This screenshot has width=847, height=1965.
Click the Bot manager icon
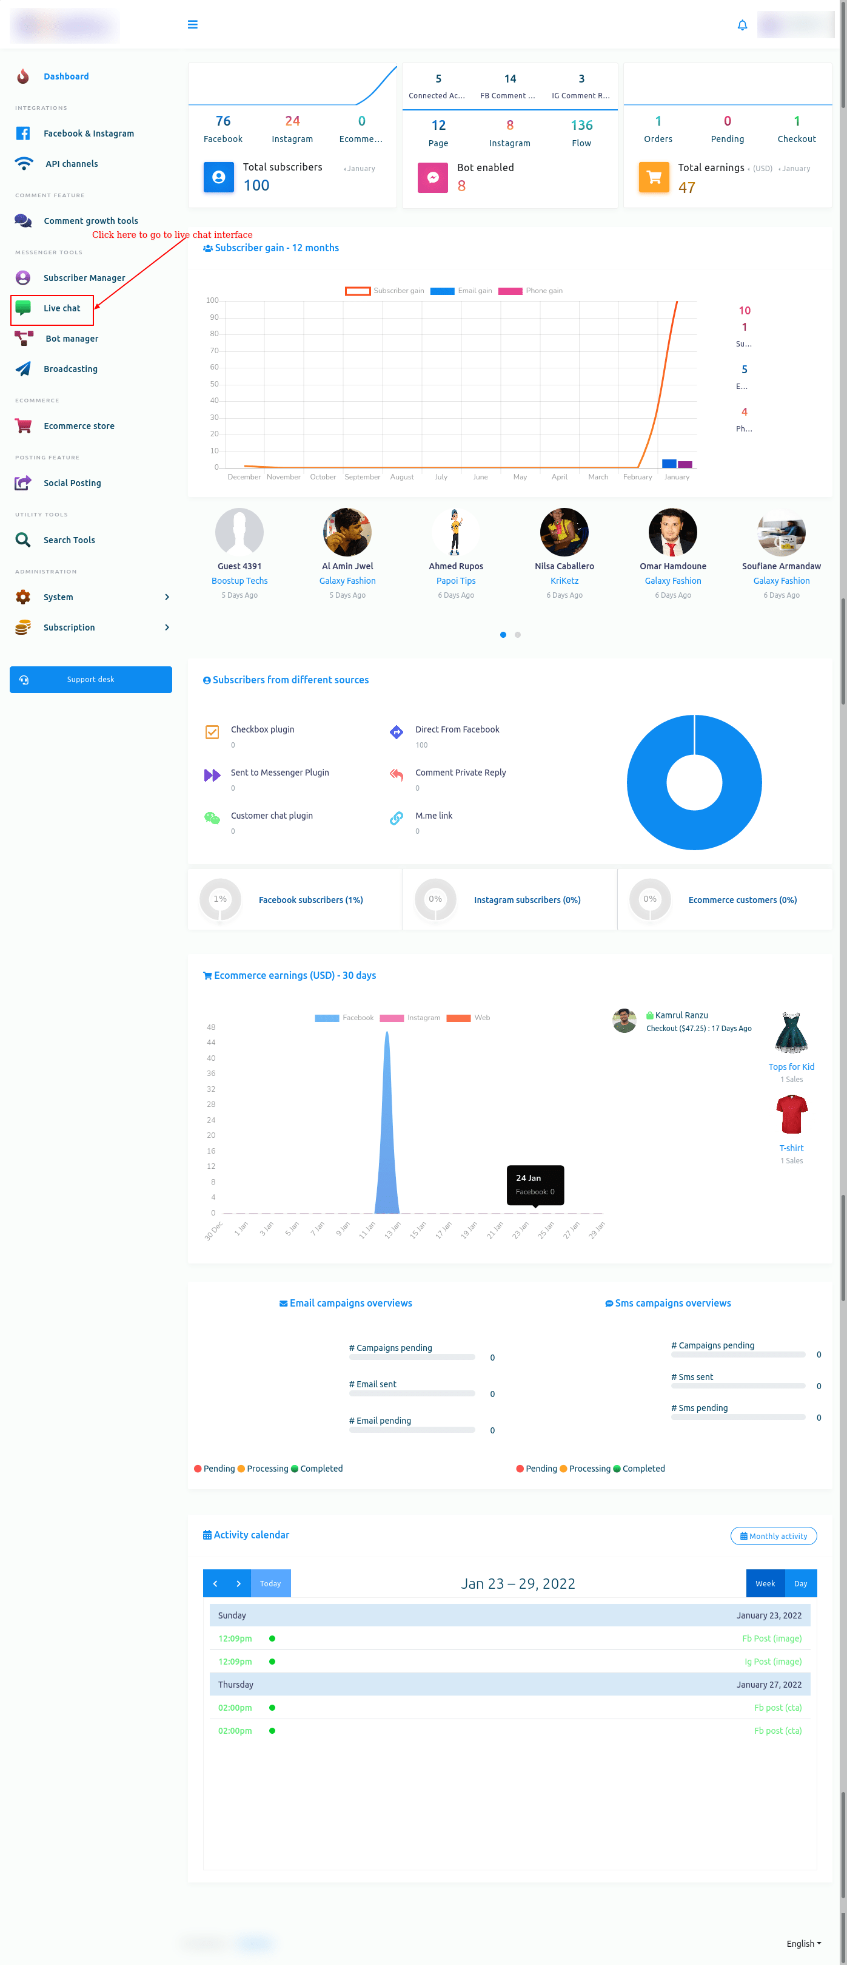pos(24,338)
